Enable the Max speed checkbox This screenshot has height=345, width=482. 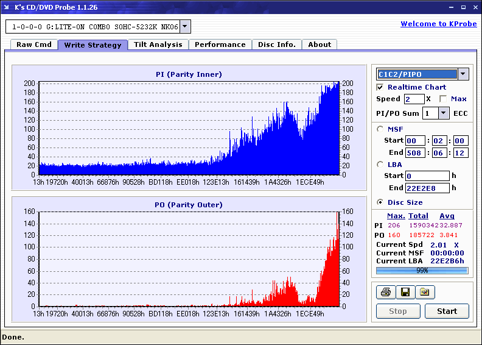click(x=443, y=99)
